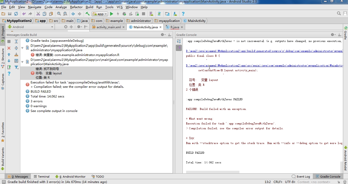Open the Refactor menu
This screenshot has height=184, width=348.
tap(76, 7)
